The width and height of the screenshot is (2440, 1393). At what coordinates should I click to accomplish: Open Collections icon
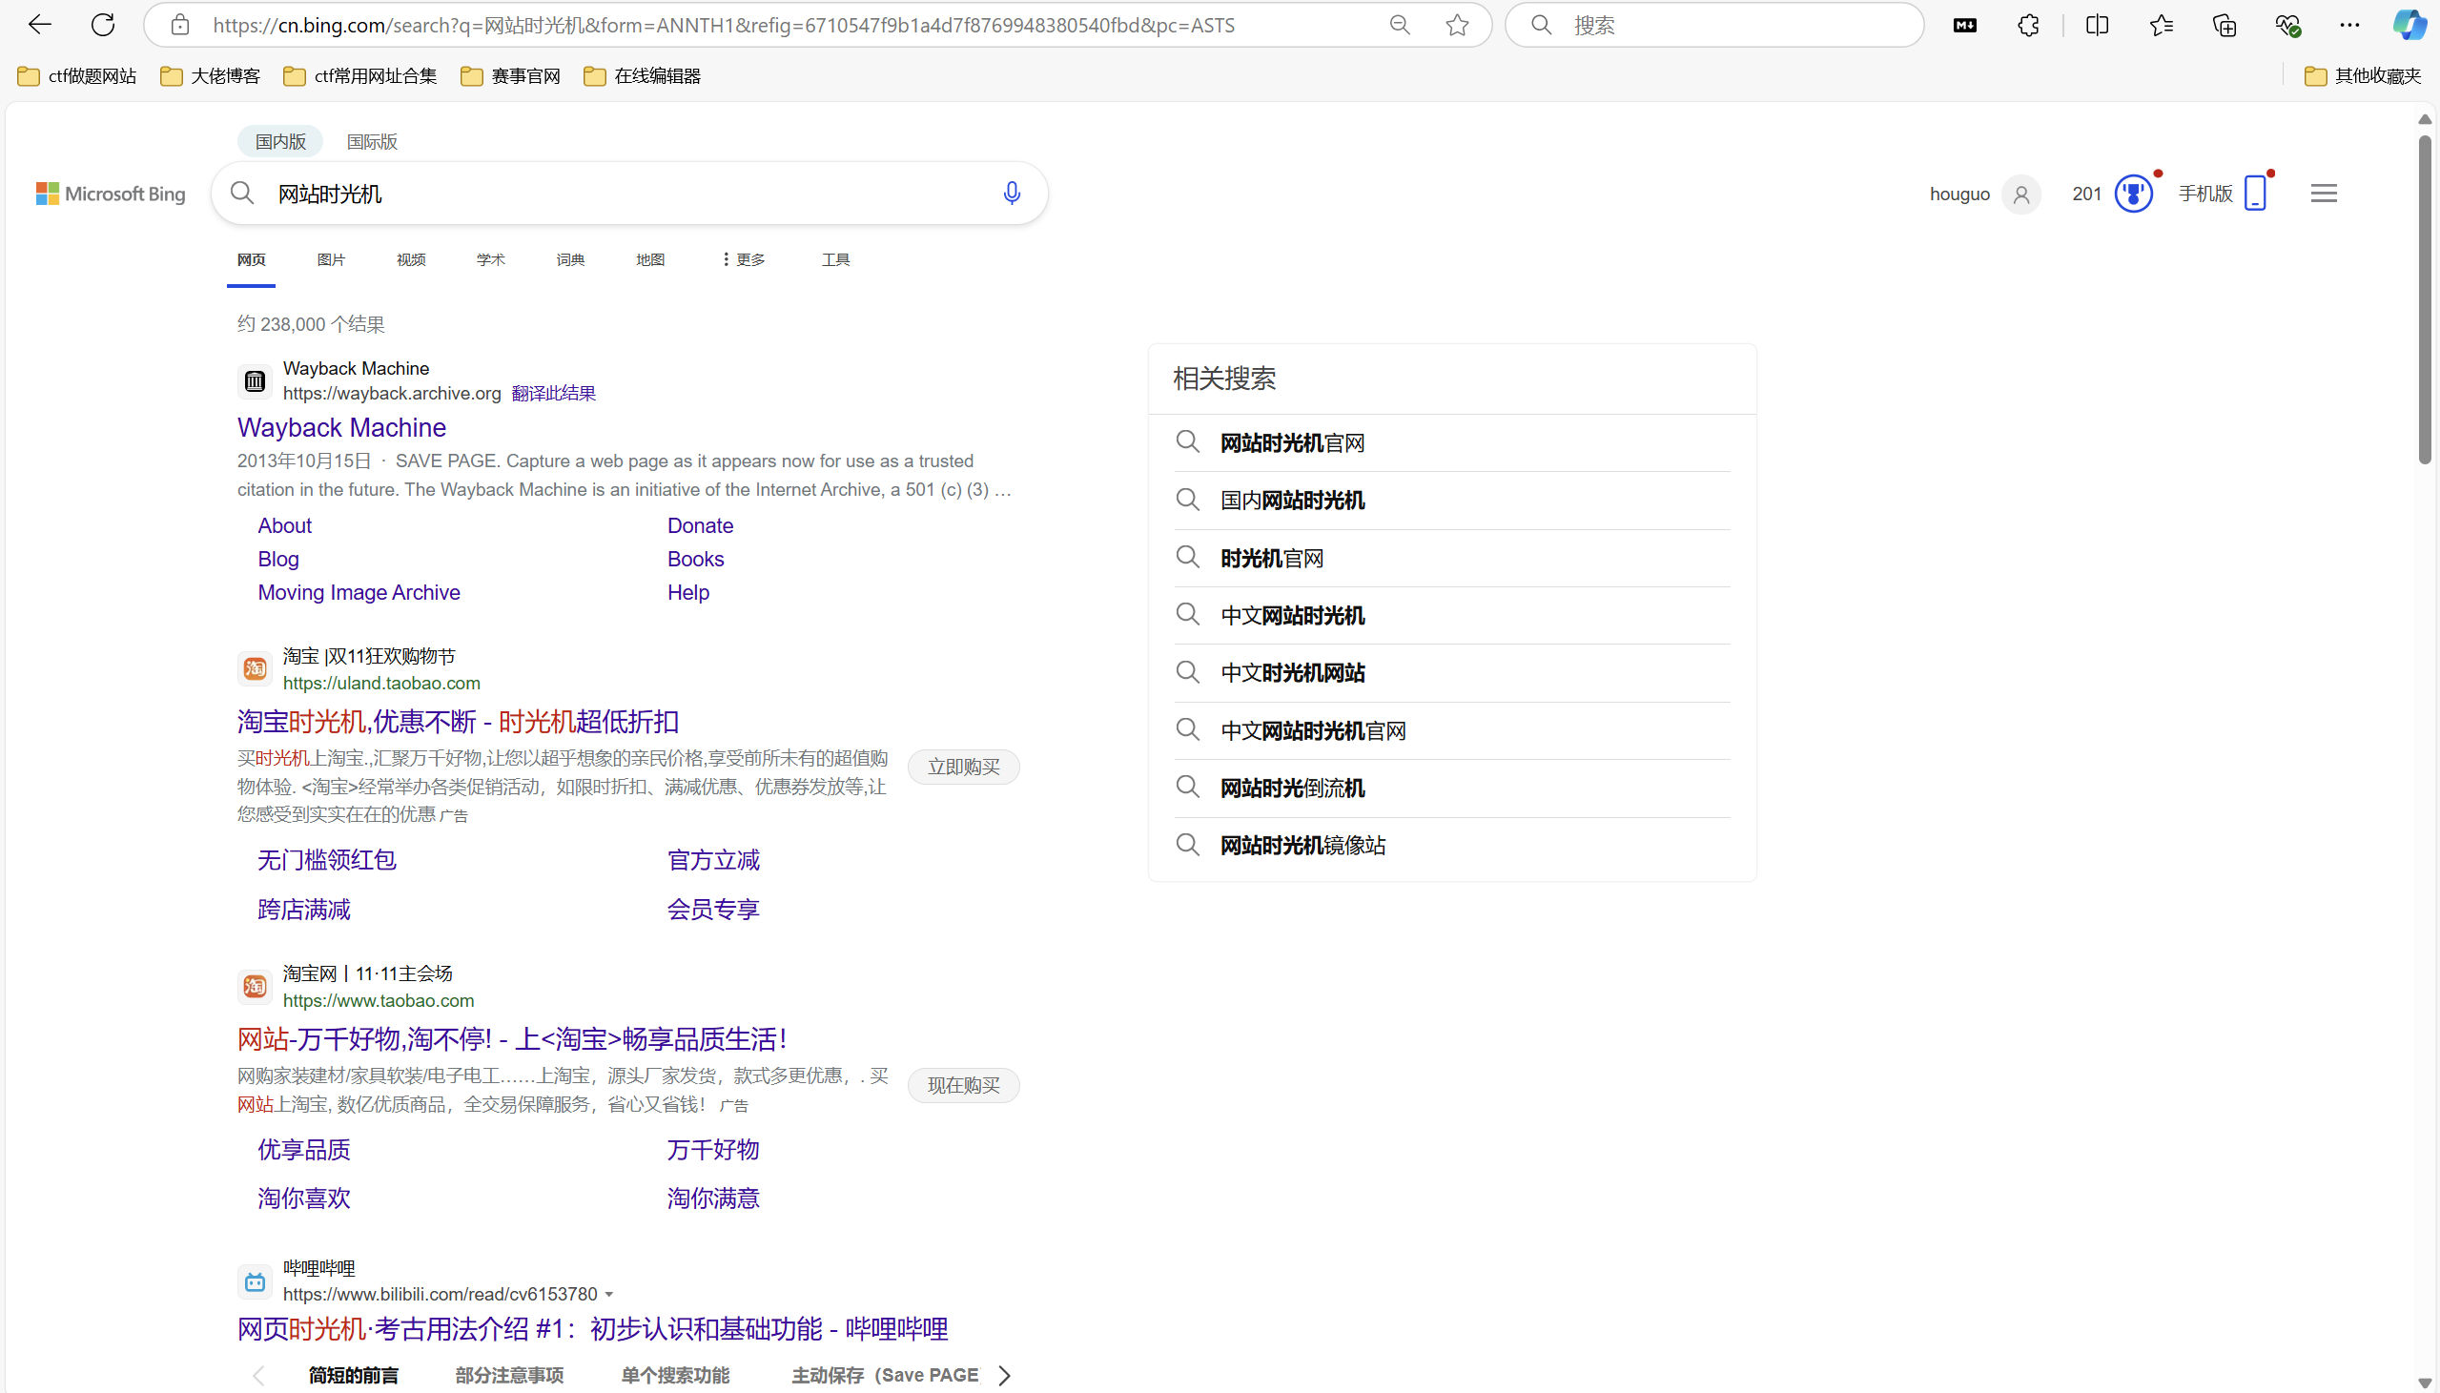2224,26
